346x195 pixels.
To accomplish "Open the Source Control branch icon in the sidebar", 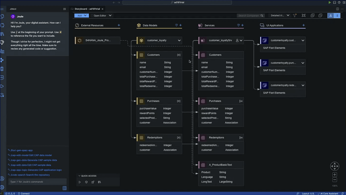I will pyautogui.click(x=2, y=60).
